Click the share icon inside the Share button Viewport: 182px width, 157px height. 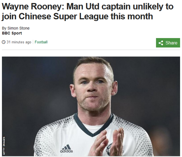161,43
